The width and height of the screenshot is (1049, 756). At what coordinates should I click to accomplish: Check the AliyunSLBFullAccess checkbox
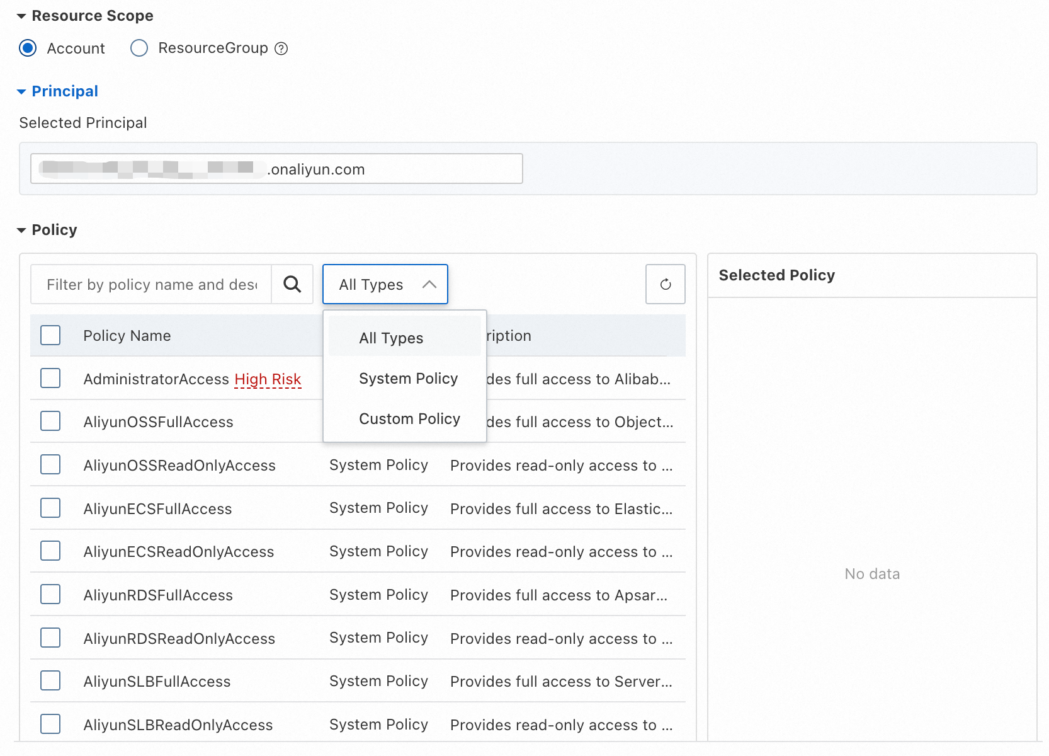click(x=50, y=680)
